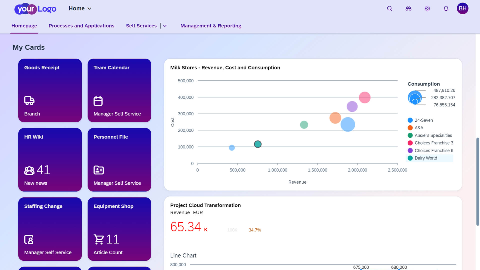The image size is (480, 270).
Task: Open notifications bell icon
Action: pyautogui.click(x=446, y=8)
